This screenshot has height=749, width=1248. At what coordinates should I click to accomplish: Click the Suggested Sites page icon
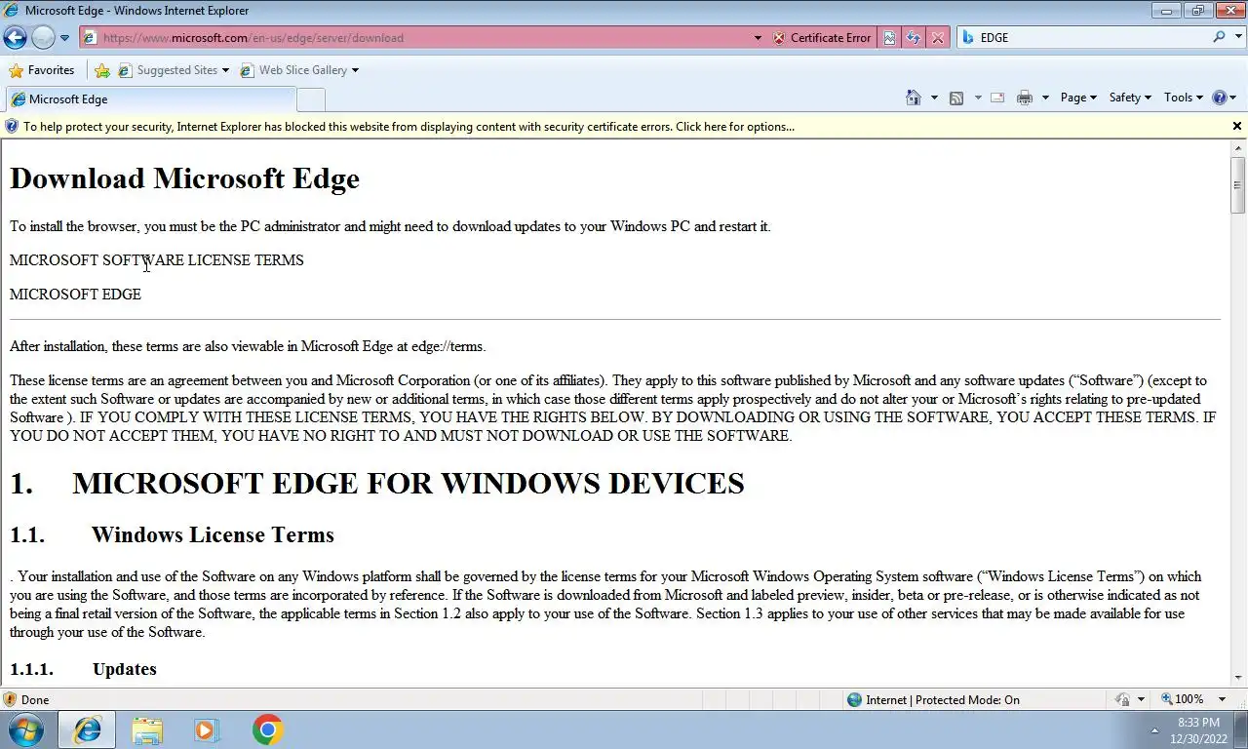pyautogui.click(x=125, y=70)
